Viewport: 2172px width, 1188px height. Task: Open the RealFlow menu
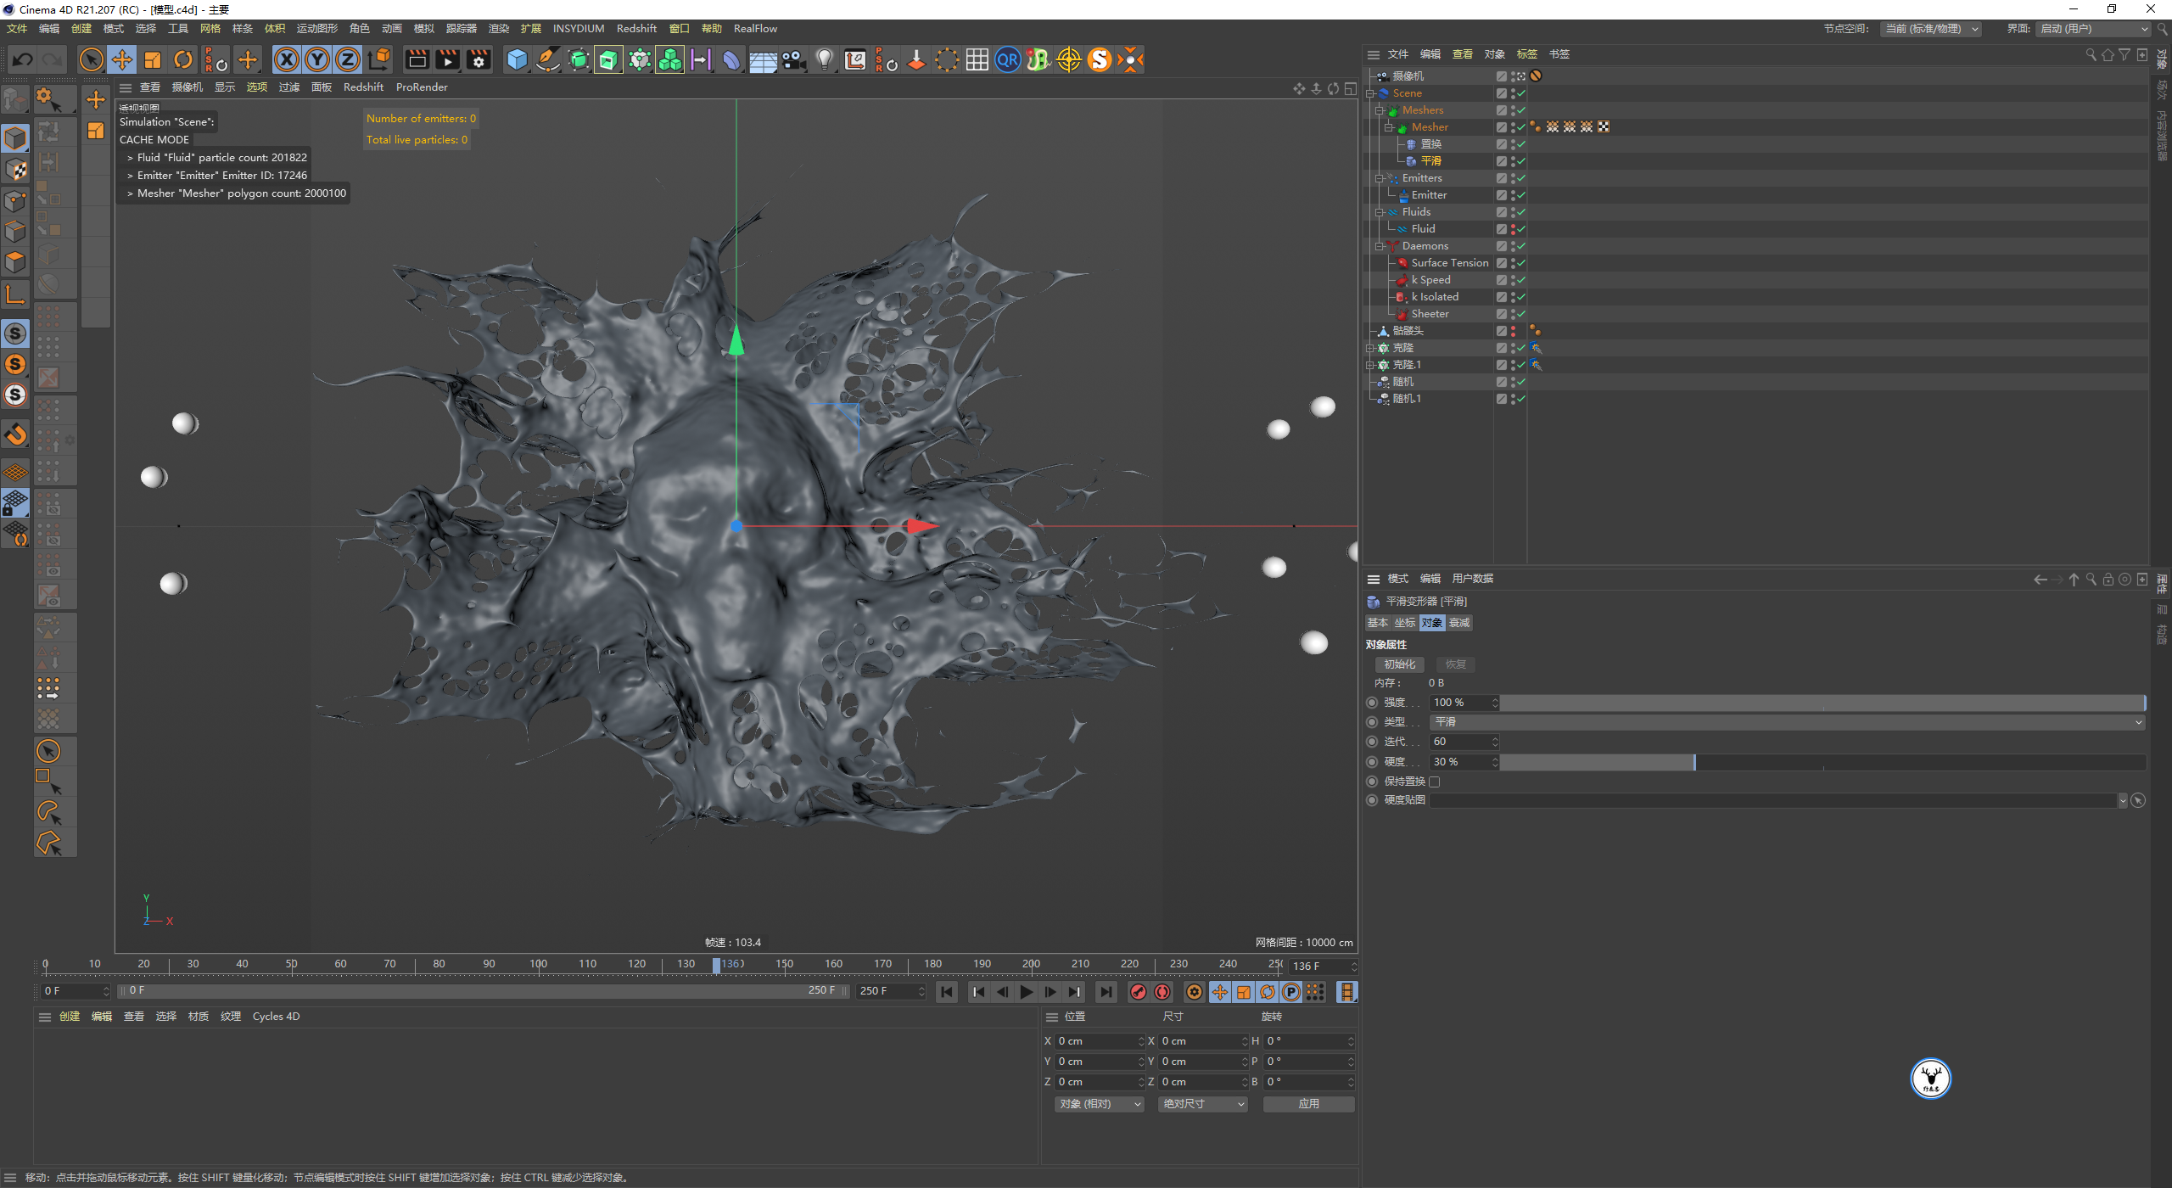point(755,29)
